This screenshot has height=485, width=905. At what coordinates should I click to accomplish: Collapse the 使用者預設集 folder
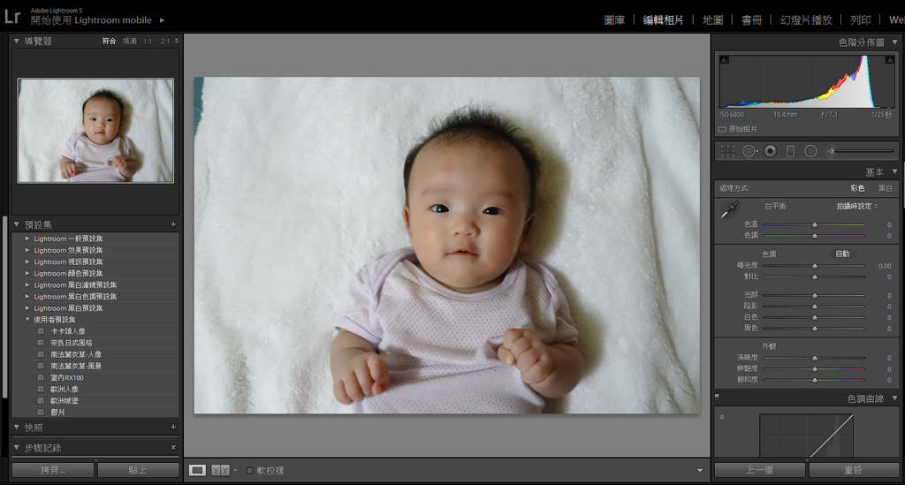point(27,320)
